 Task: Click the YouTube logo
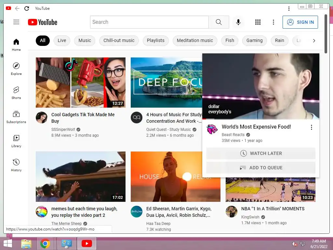point(43,22)
